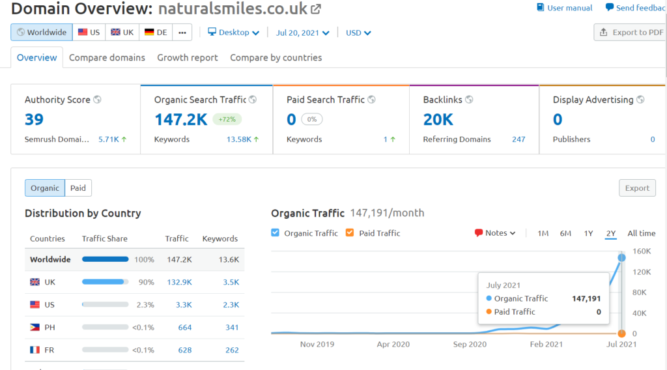667x370 pixels.
Task: Click the red Notes speech bubble icon
Action: tap(479, 233)
